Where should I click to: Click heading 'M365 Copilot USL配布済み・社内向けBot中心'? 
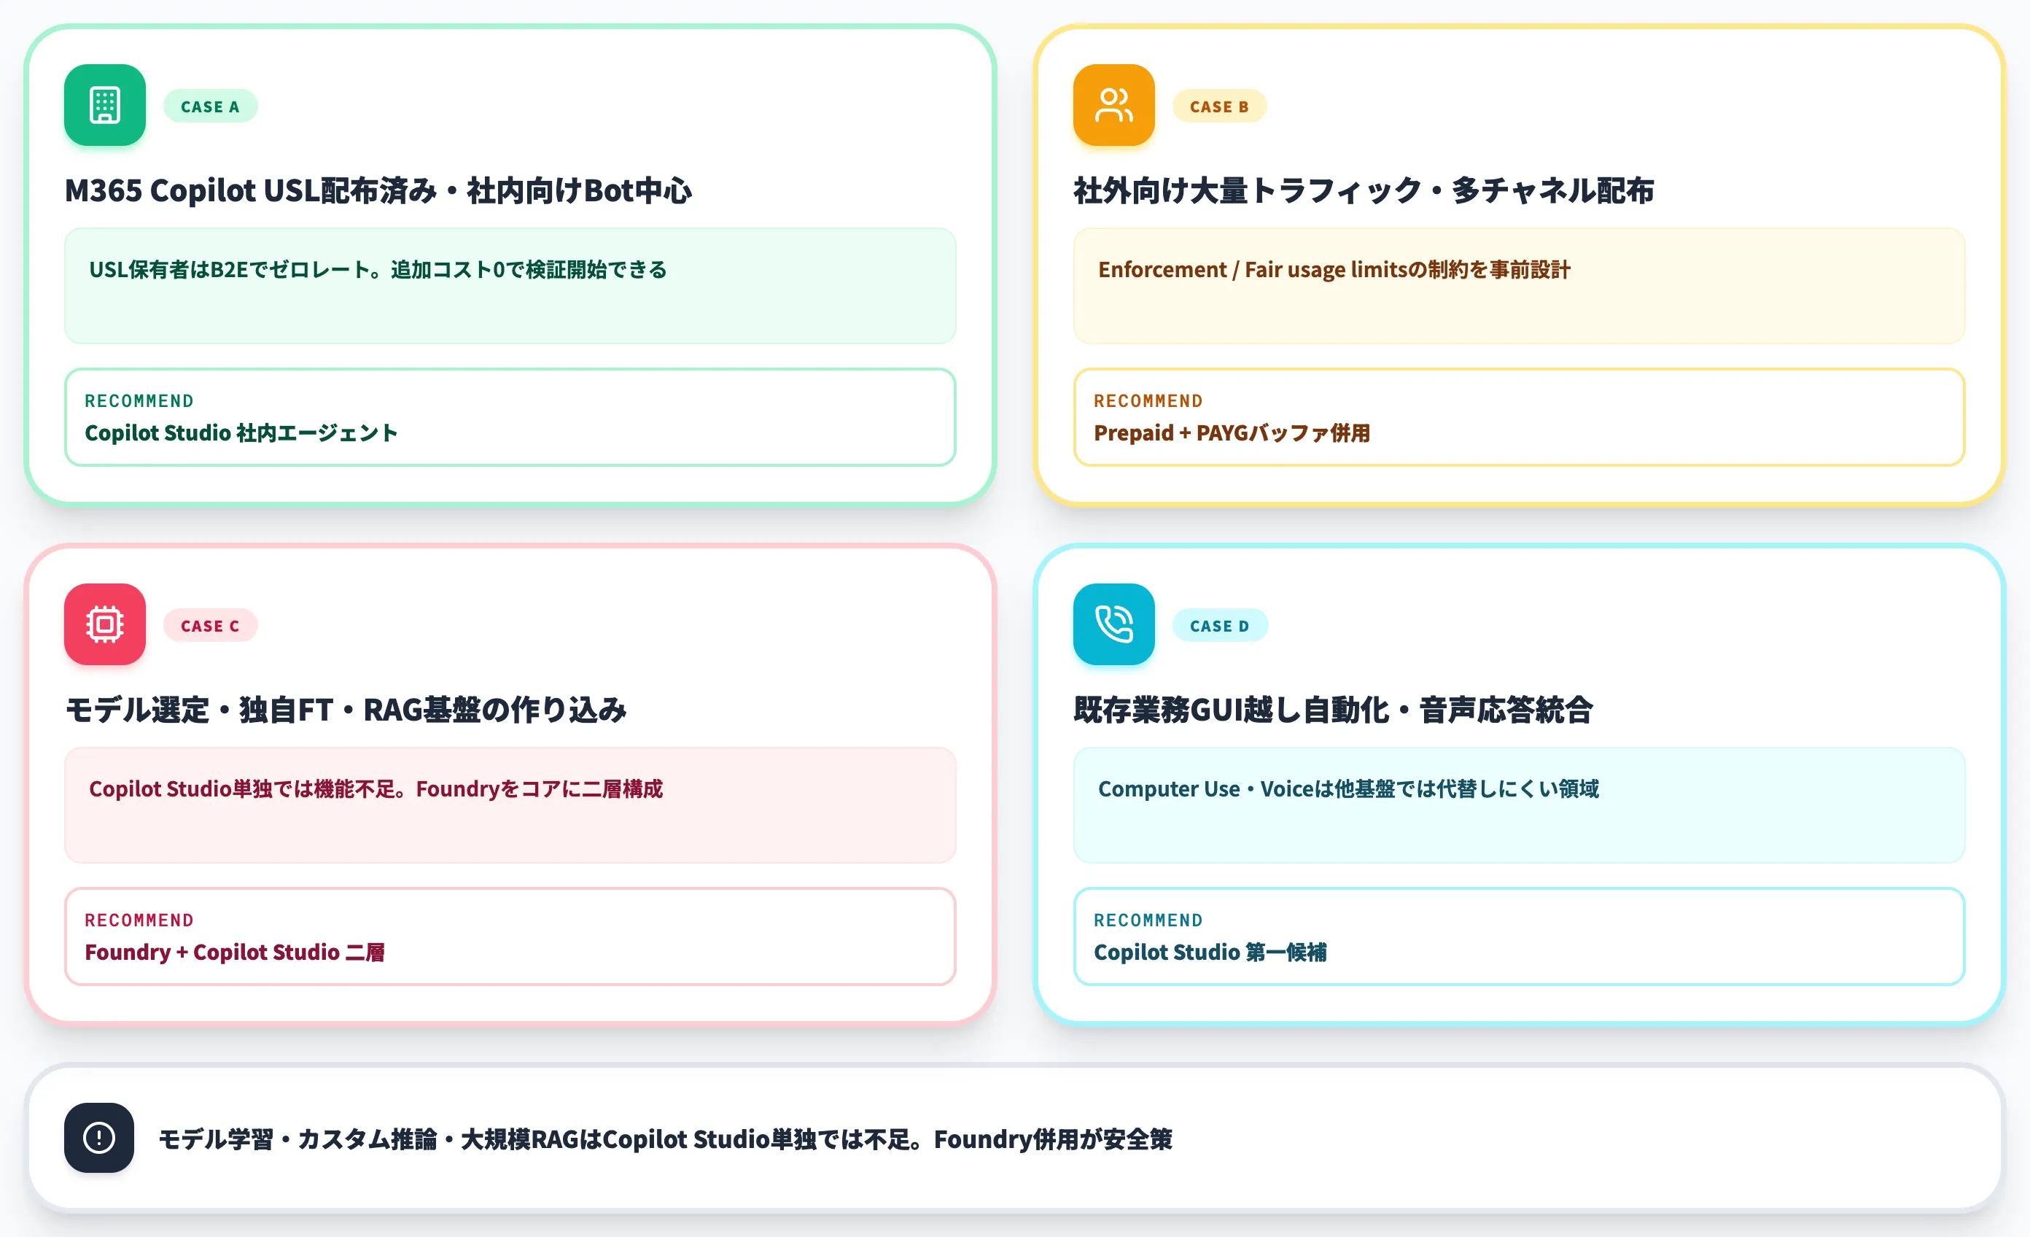[x=378, y=190]
